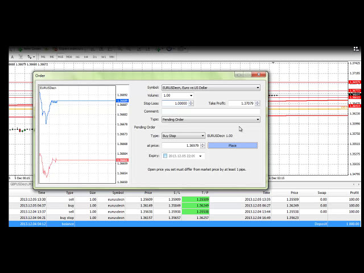364x273 pixels.
Task: Click the green T/P cell 1.35538
Action: coord(196,212)
